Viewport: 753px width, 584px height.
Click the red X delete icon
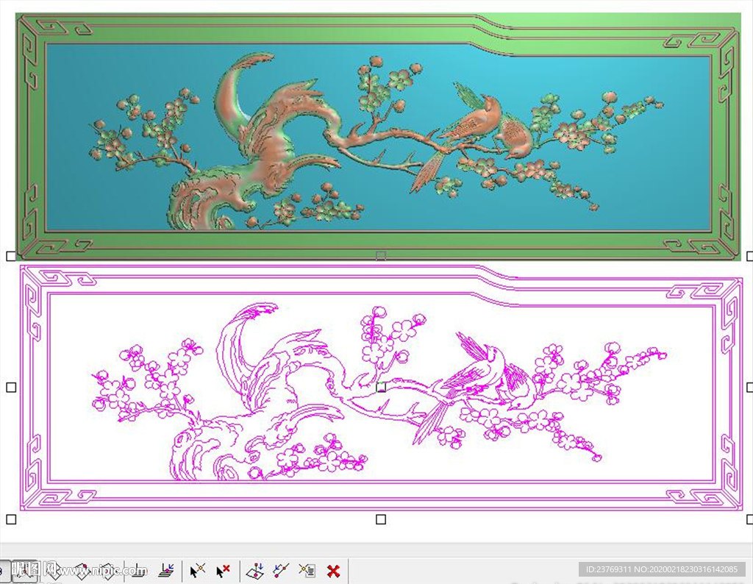(333, 571)
